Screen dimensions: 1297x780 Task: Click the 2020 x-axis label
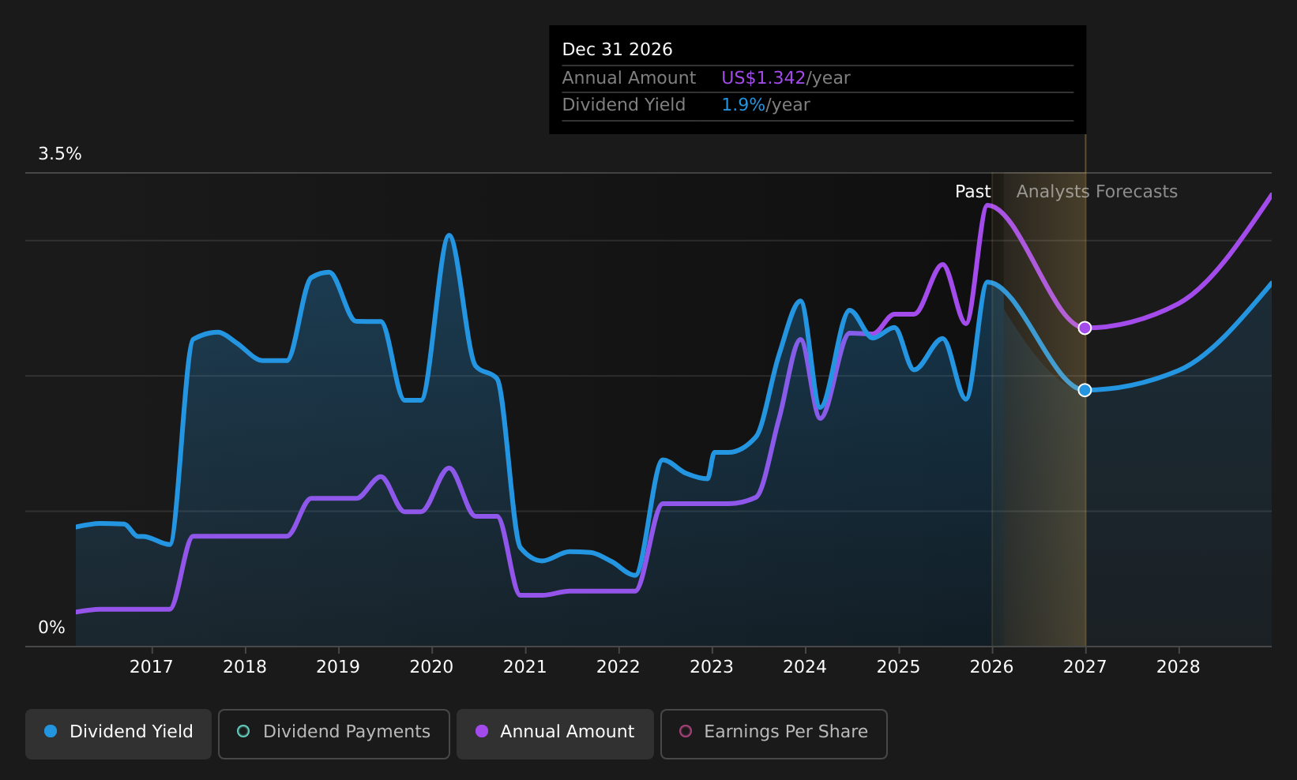click(x=431, y=667)
